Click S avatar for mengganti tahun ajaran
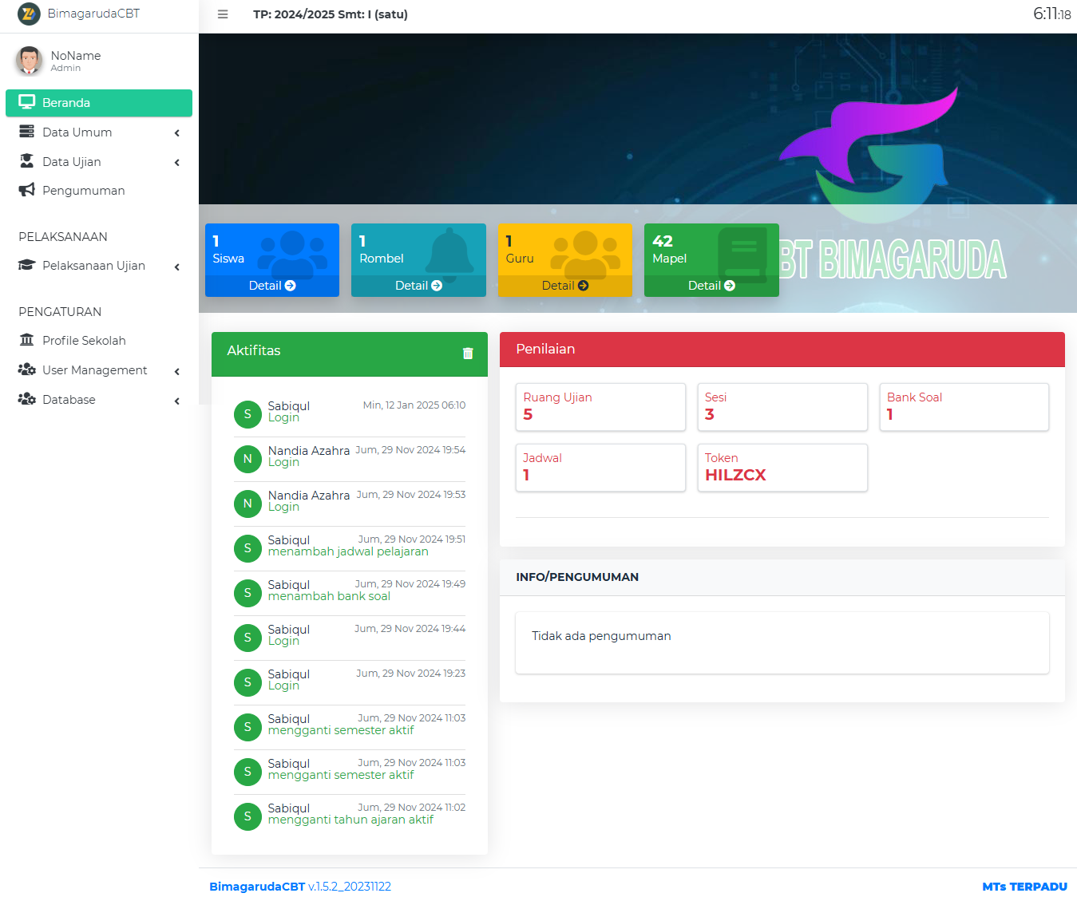 tap(247, 816)
